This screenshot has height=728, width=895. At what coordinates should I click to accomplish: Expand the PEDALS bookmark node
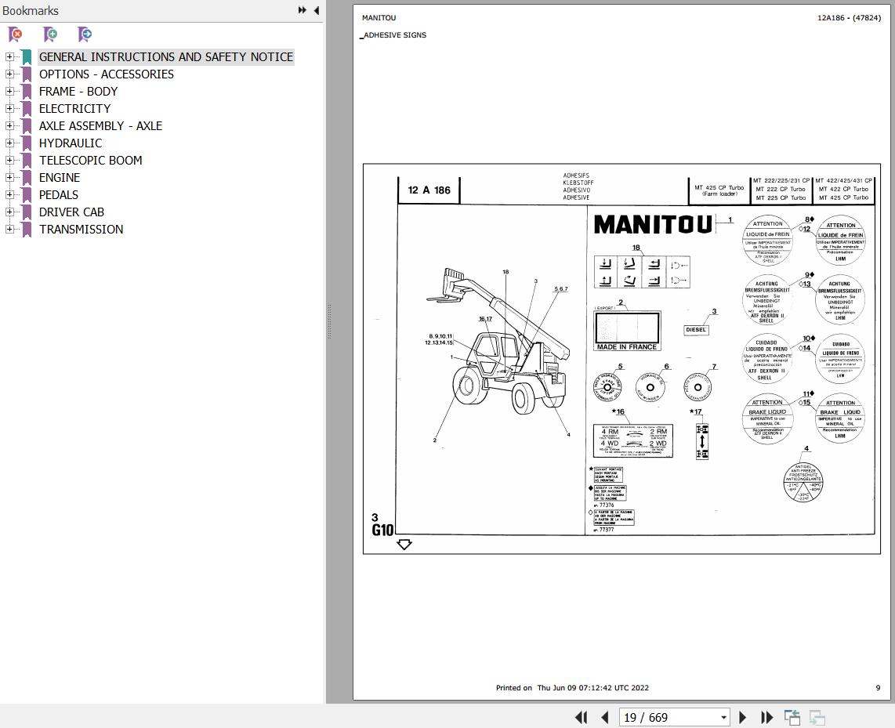click(9, 194)
